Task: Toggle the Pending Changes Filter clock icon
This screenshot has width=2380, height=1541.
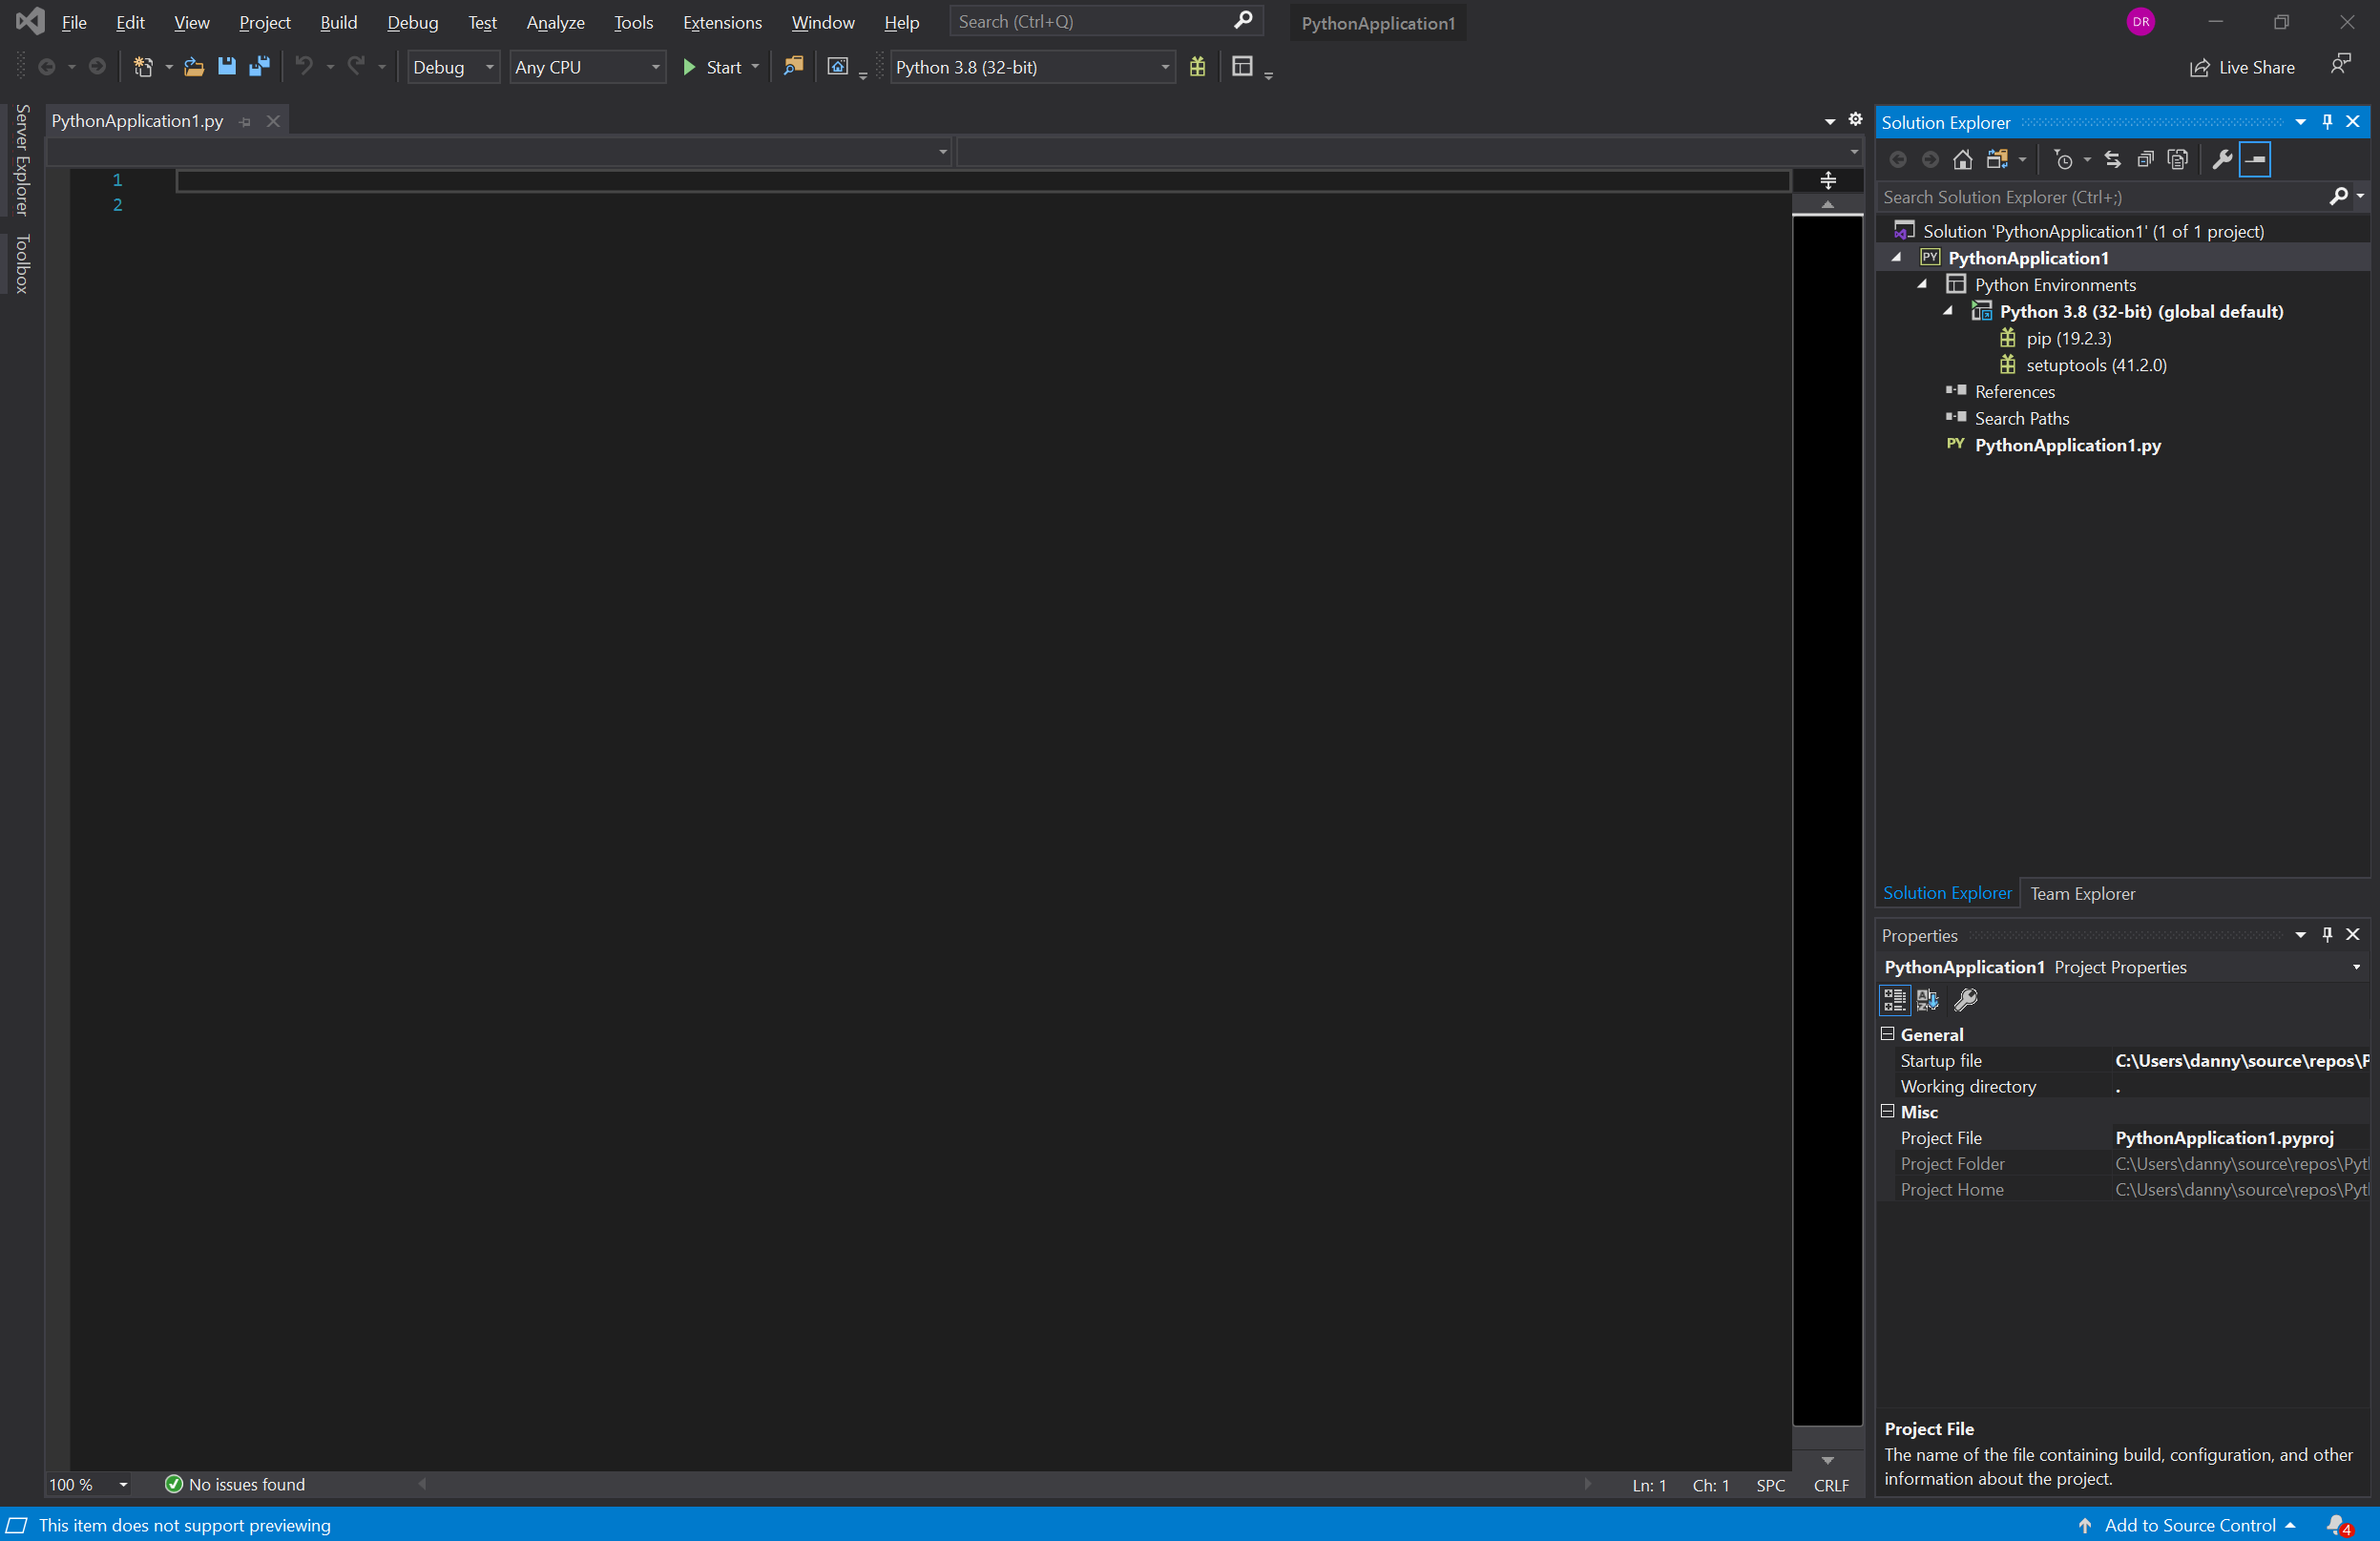Action: [x=2065, y=159]
